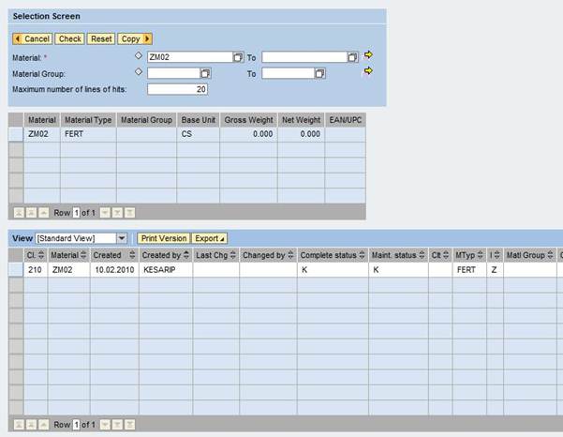Image resolution: width=563 pixels, height=437 pixels.
Task: Go to next row in upper table pager
Action: pyautogui.click(x=105, y=213)
